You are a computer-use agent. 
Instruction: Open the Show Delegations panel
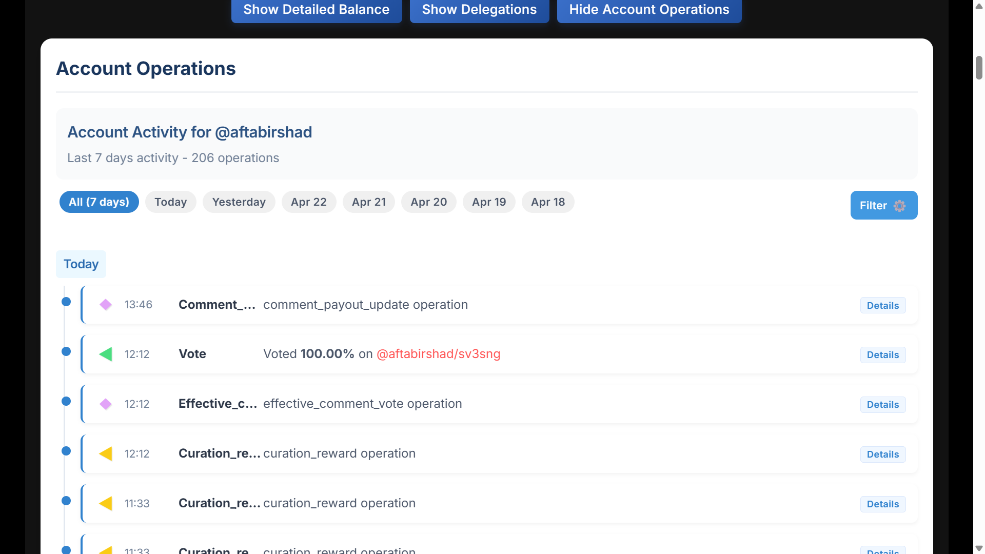click(479, 10)
